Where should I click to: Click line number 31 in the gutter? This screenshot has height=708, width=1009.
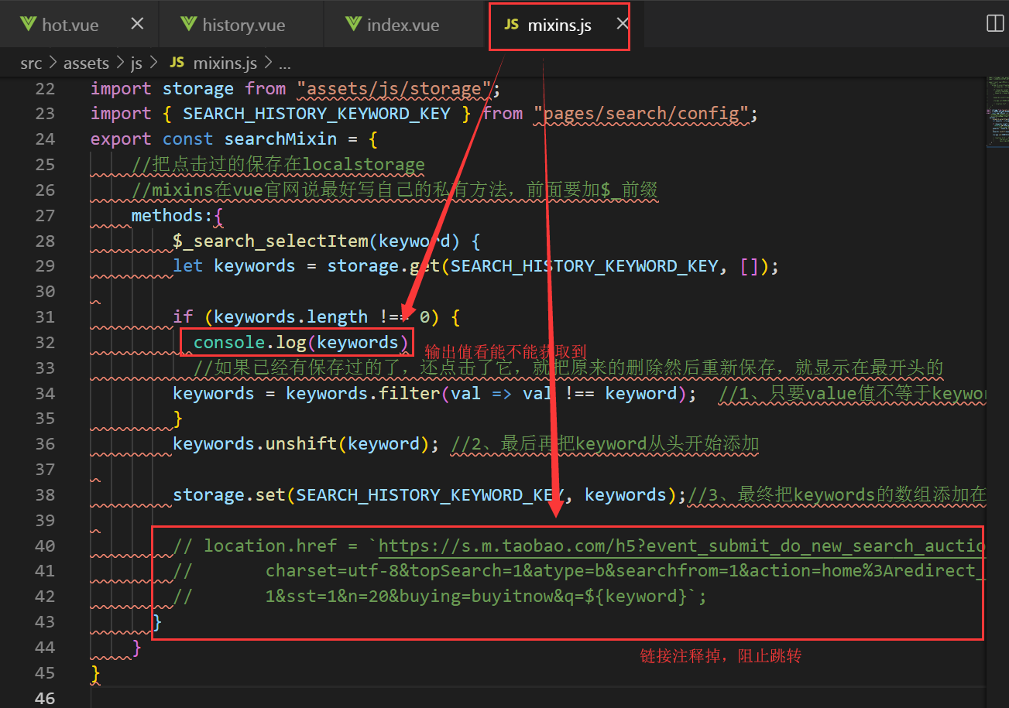[x=46, y=316]
